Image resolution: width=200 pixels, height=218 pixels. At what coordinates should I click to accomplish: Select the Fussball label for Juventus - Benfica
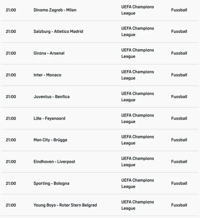pyautogui.click(x=179, y=97)
